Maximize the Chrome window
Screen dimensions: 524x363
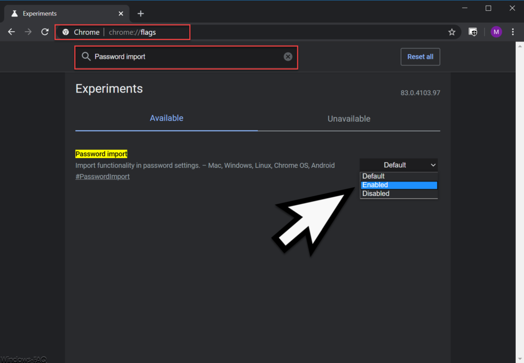[x=488, y=8]
